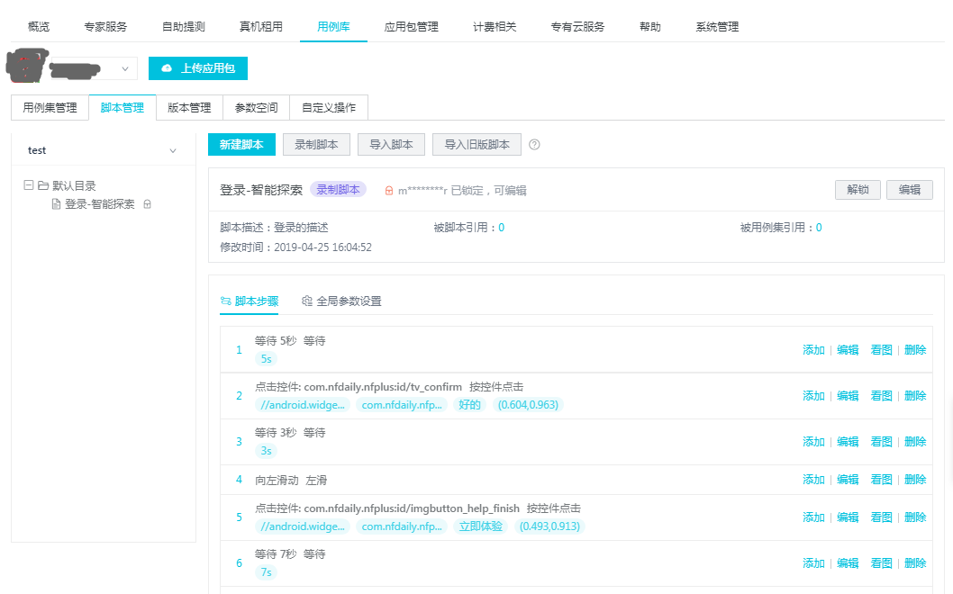
Task: Click 看图 link for step 2
Action: (x=881, y=396)
